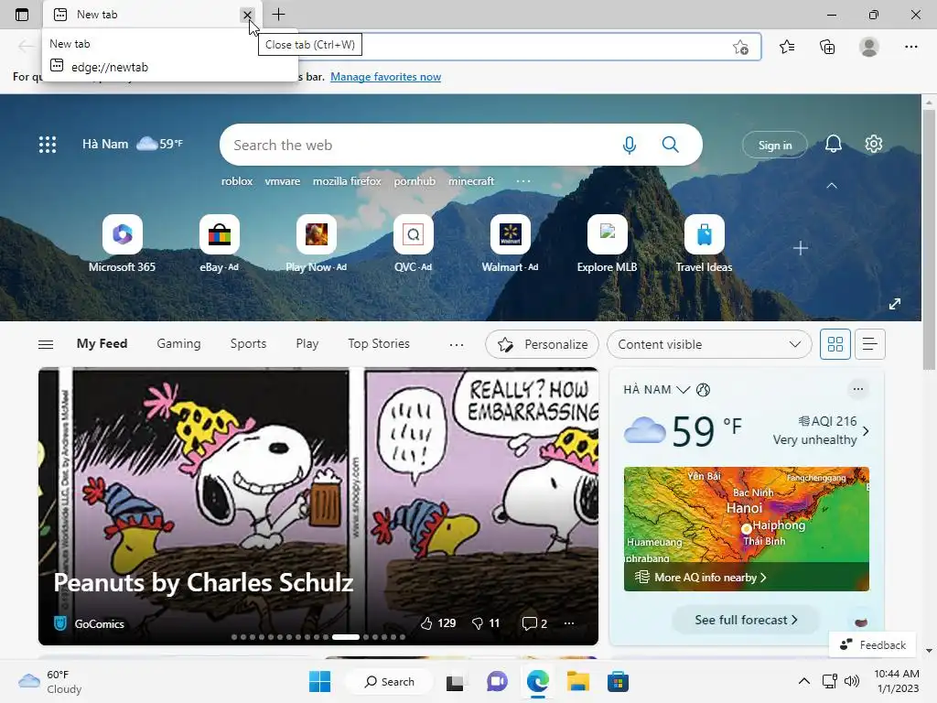The height and width of the screenshot is (703, 937).
Task: Show more trending searches ellipsis
Action: pyautogui.click(x=522, y=181)
